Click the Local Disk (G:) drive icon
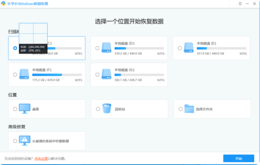 106,74
